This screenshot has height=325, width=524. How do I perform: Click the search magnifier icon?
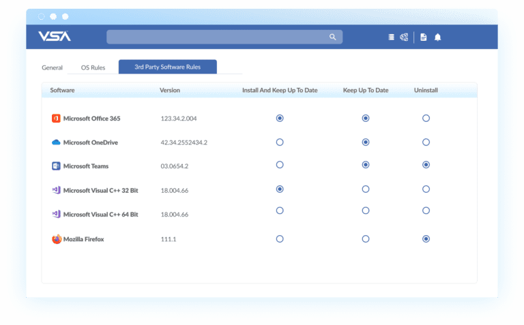click(332, 37)
